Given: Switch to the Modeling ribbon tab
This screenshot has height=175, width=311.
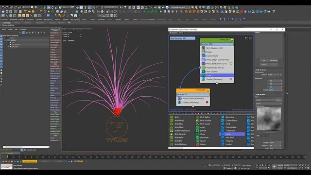Looking at the screenshot, I should click(7, 23).
